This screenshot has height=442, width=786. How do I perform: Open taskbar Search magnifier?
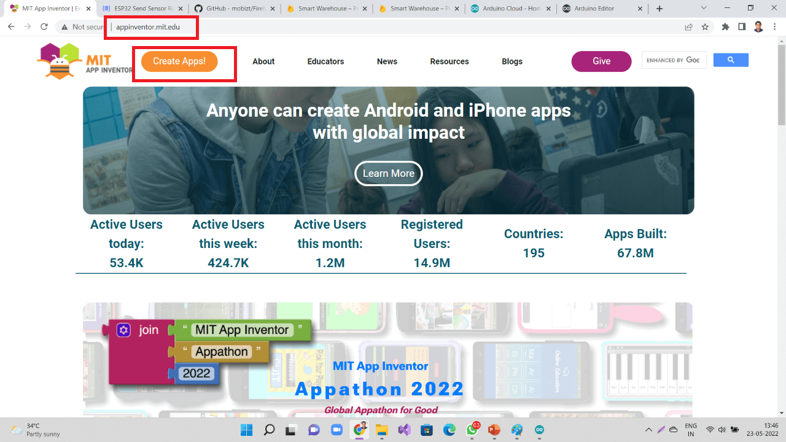269,430
